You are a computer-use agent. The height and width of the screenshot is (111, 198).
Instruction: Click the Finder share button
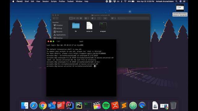99,18
